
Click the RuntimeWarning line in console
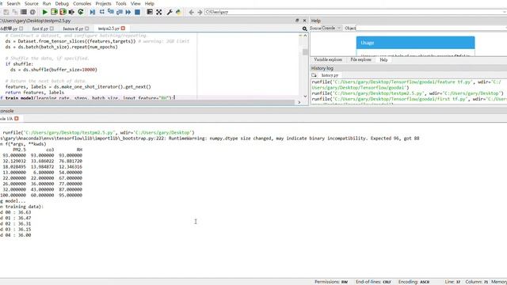[209, 139]
